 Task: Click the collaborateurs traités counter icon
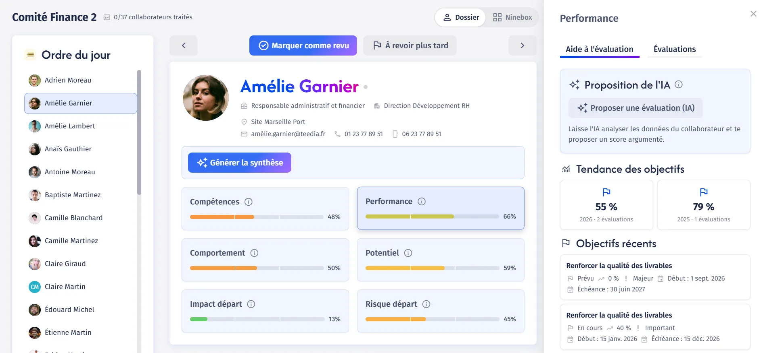(107, 17)
